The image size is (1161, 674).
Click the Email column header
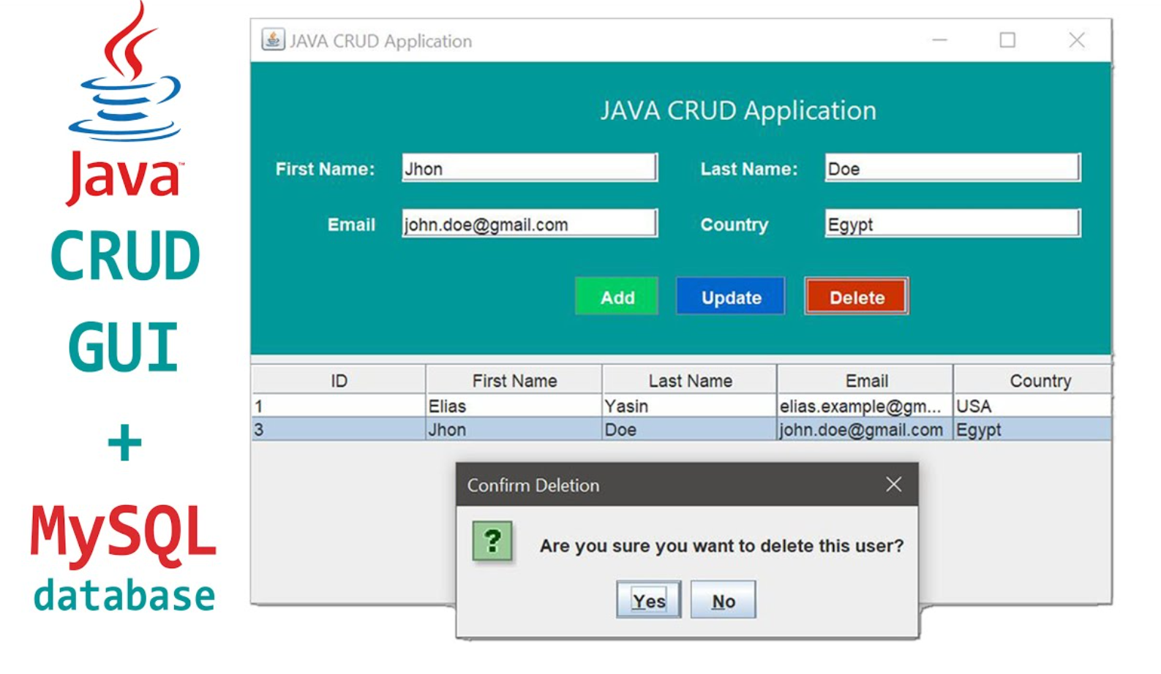click(866, 380)
